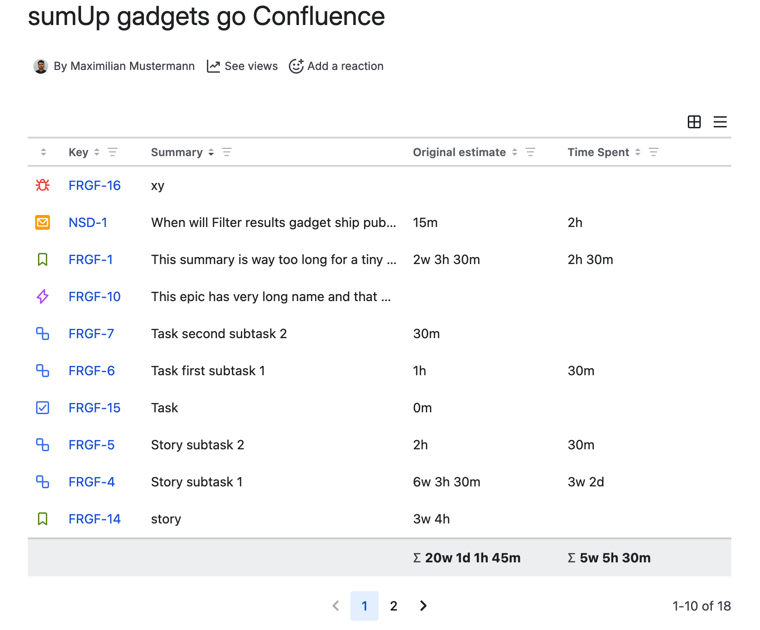Click summary 'This epic has very long name'
The image size is (760, 630).
point(271,296)
